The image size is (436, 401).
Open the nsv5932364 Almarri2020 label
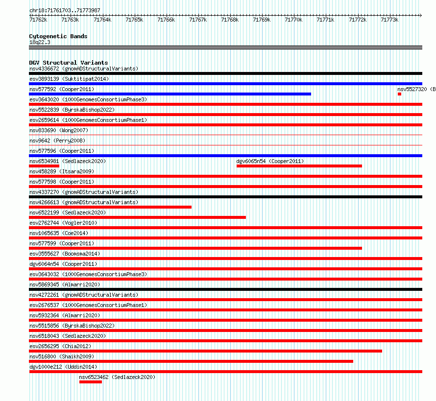click(65, 315)
